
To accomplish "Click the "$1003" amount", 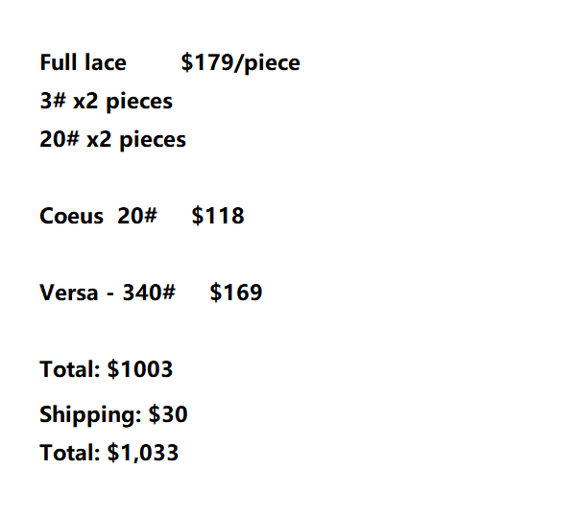I will 139,369.
